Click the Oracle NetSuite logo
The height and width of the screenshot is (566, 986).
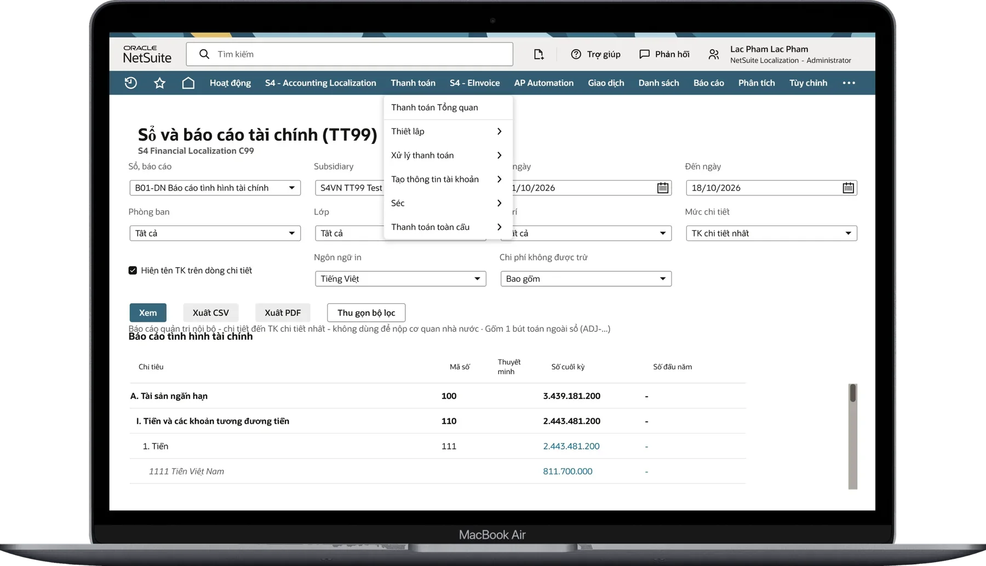coord(147,54)
